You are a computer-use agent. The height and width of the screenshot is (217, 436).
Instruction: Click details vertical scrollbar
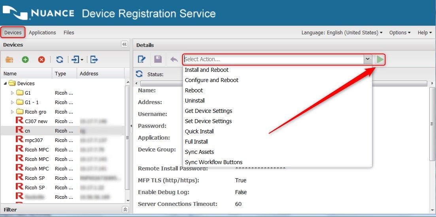coord(432,124)
